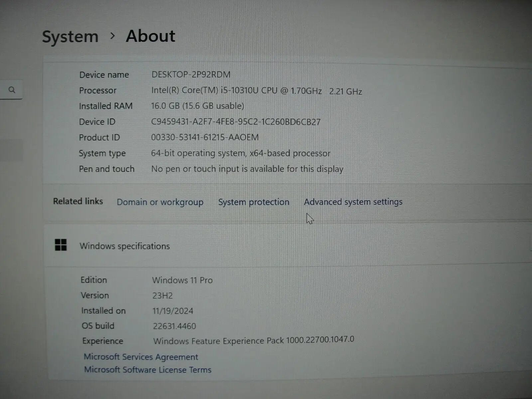Click the Installed RAM label
The width and height of the screenshot is (532, 399).
[106, 106]
